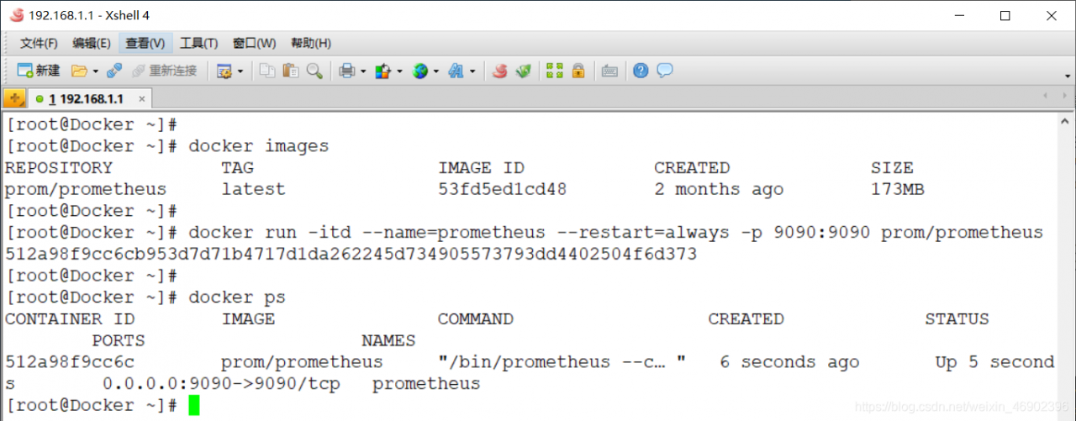Click the 'docker images' command text
Viewport: 1076px width, 421px height.
click(x=258, y=146)
